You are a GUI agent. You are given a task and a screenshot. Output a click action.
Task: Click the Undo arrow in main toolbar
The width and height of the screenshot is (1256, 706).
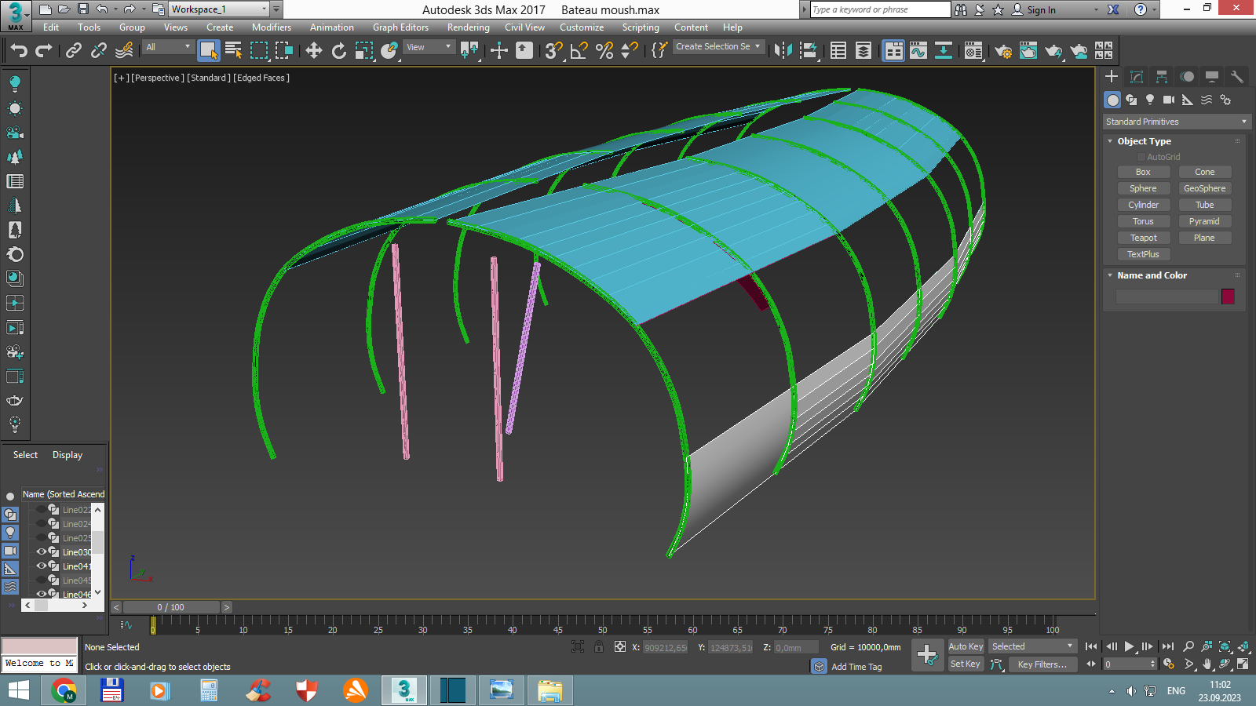(19, 51)
